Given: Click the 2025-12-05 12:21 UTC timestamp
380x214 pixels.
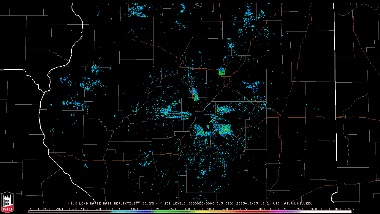Looking at the screenshot, I should (x=258, y=204).
